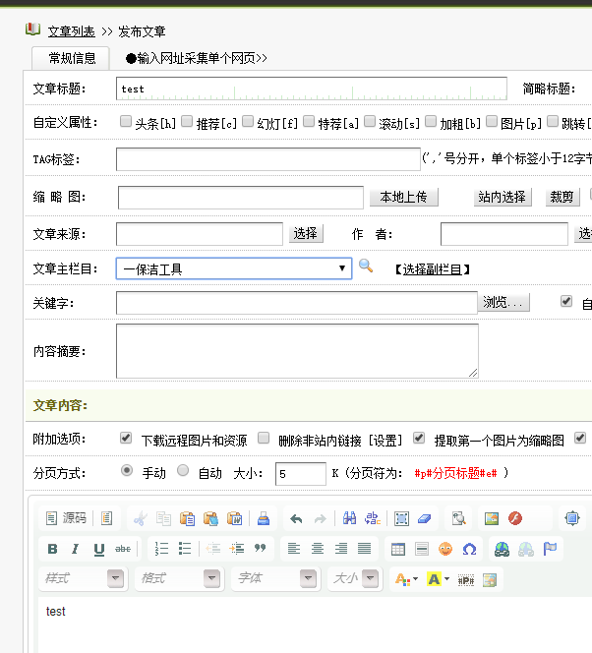The height and width of the screenshot is (653, 592).
Task: Click the paste from Word icon
Action: [x=234, y=518]
